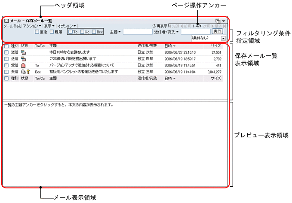The height and width of the screenshot is (203, 292).
Task: Open the window layout icon in header
Action: tap(218, 21)
